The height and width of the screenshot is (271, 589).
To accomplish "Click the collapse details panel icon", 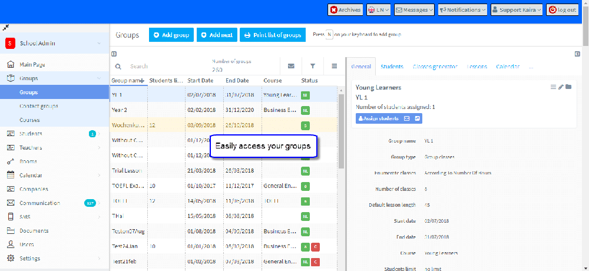I will pyautogui.click(x=577, y=54).
